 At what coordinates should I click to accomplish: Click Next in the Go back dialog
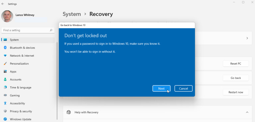tap(161, 89)
